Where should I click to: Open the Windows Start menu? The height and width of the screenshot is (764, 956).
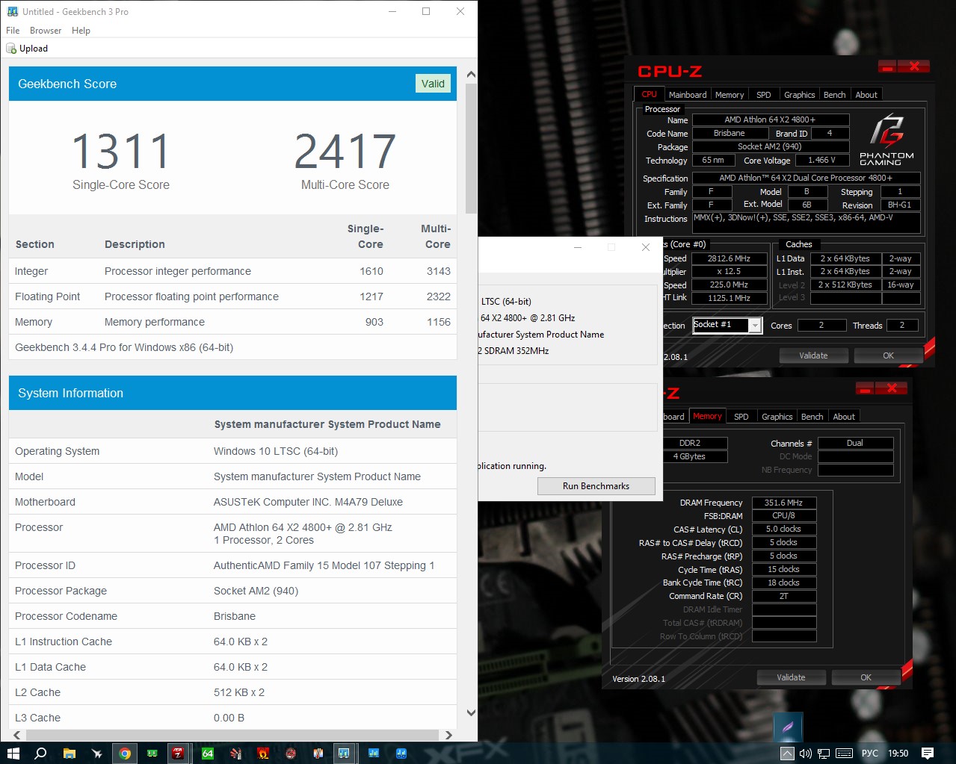click(13, 753)
